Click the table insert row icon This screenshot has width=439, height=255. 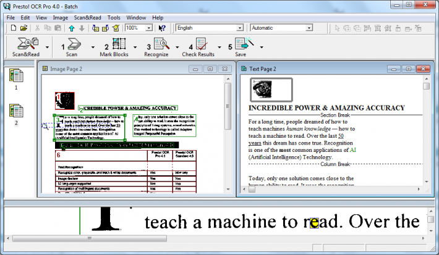[408, 28]
